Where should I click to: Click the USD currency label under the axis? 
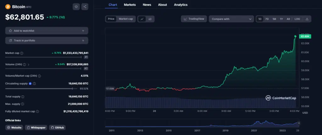coord(305,113)
